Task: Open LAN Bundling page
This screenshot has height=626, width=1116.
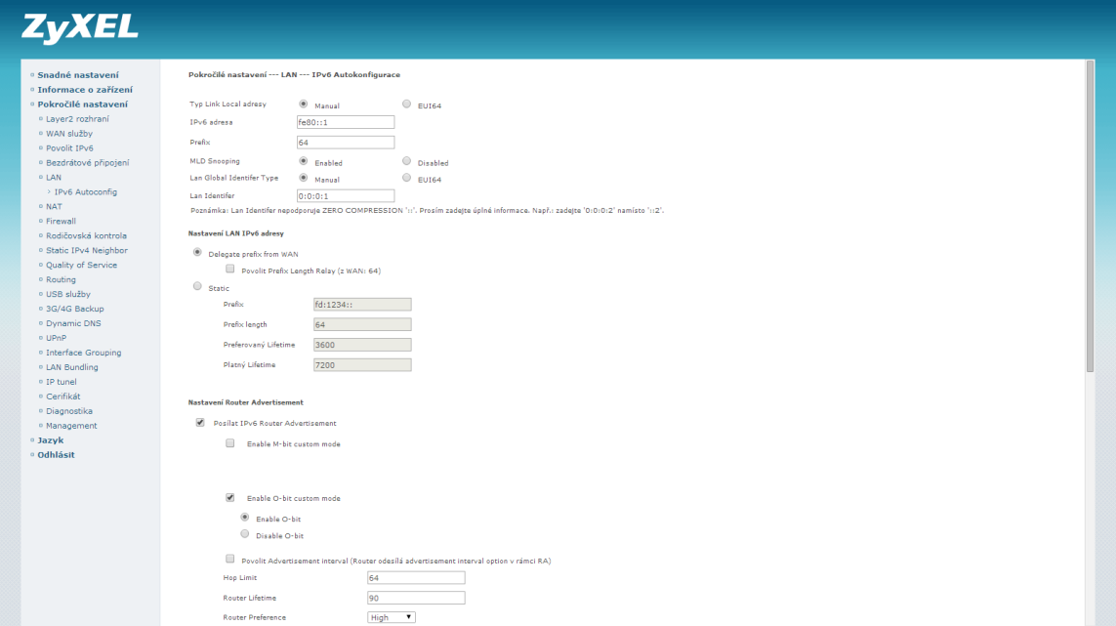Action: 72,367
